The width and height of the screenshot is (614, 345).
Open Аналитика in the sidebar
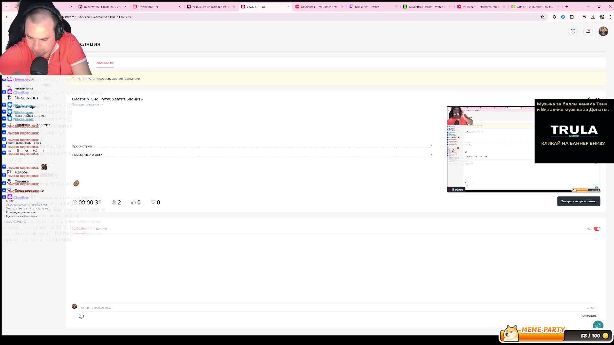coord(24,88)
